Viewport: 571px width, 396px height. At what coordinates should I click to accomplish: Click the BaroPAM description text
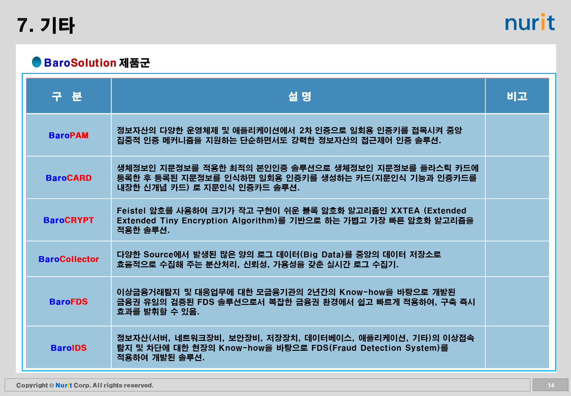point(289,135)
